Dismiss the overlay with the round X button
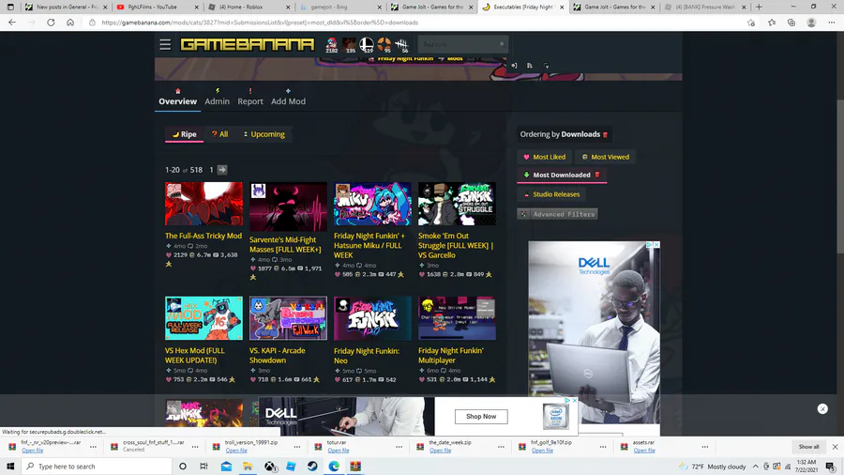 pyautogui.click(x=822, y=408)
